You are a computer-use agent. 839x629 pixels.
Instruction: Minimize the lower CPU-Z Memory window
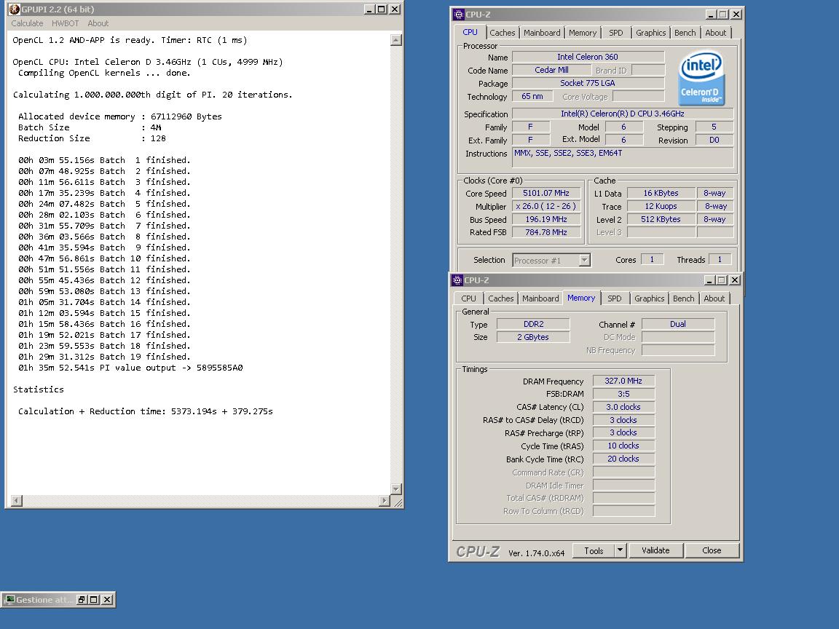pyautogui.click(x=709, y=280)
